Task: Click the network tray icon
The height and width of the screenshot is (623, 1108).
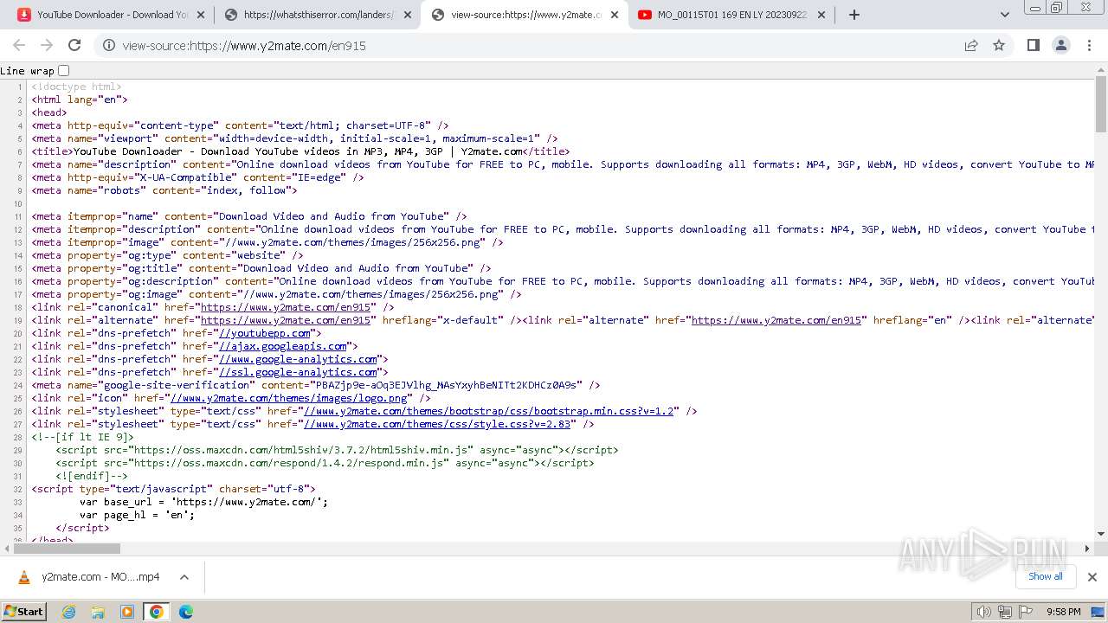Action: coord(1004,612)
